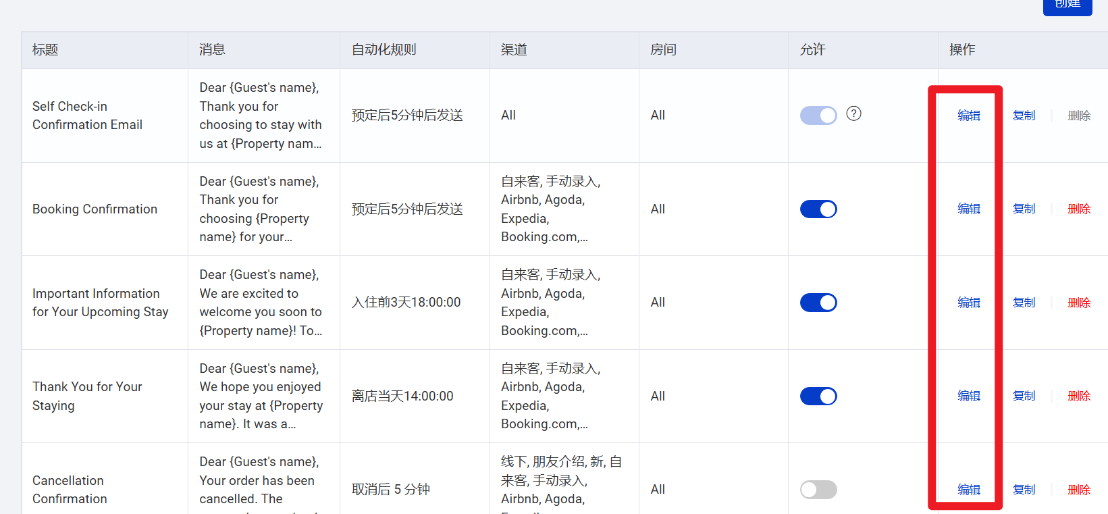Disable the Important Information for Your Upcoming Stay switch
1108x514 pixels.
(x=818, y=303)
